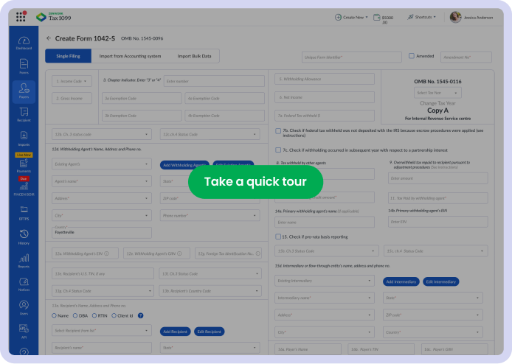Screen dimensions: 512x364
Task: Enable pro-rata basis reporting checkbox
Action: point(278,237)
